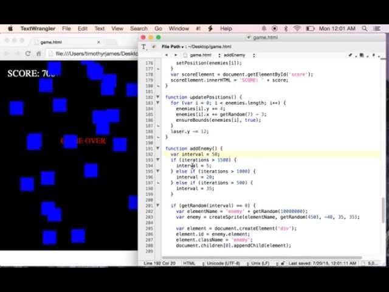The image size is (389, 292).
Task: Open the Search menu
Action: pyautogui.click(x=139, y=29)
